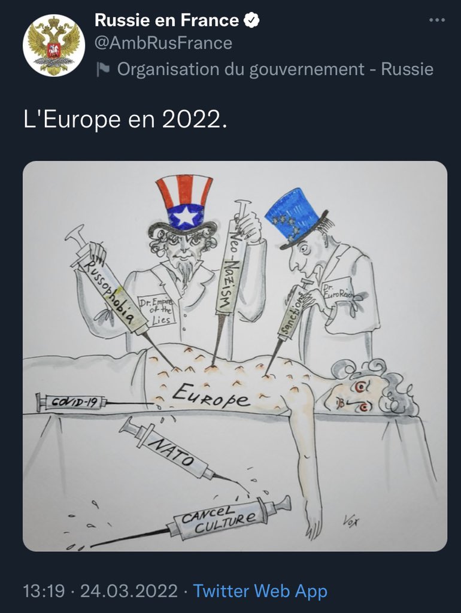Click the verified badge next to the name
Viewport: 461px width, 613px height.
(252, 20)
